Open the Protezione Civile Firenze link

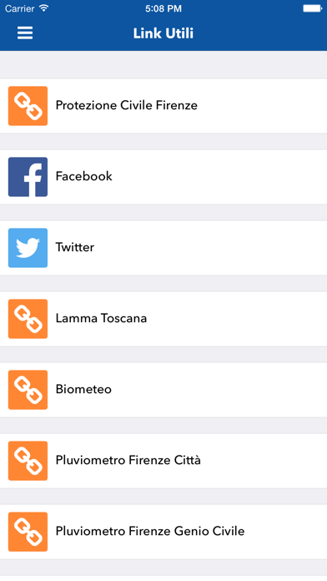[x=126, y=106]
